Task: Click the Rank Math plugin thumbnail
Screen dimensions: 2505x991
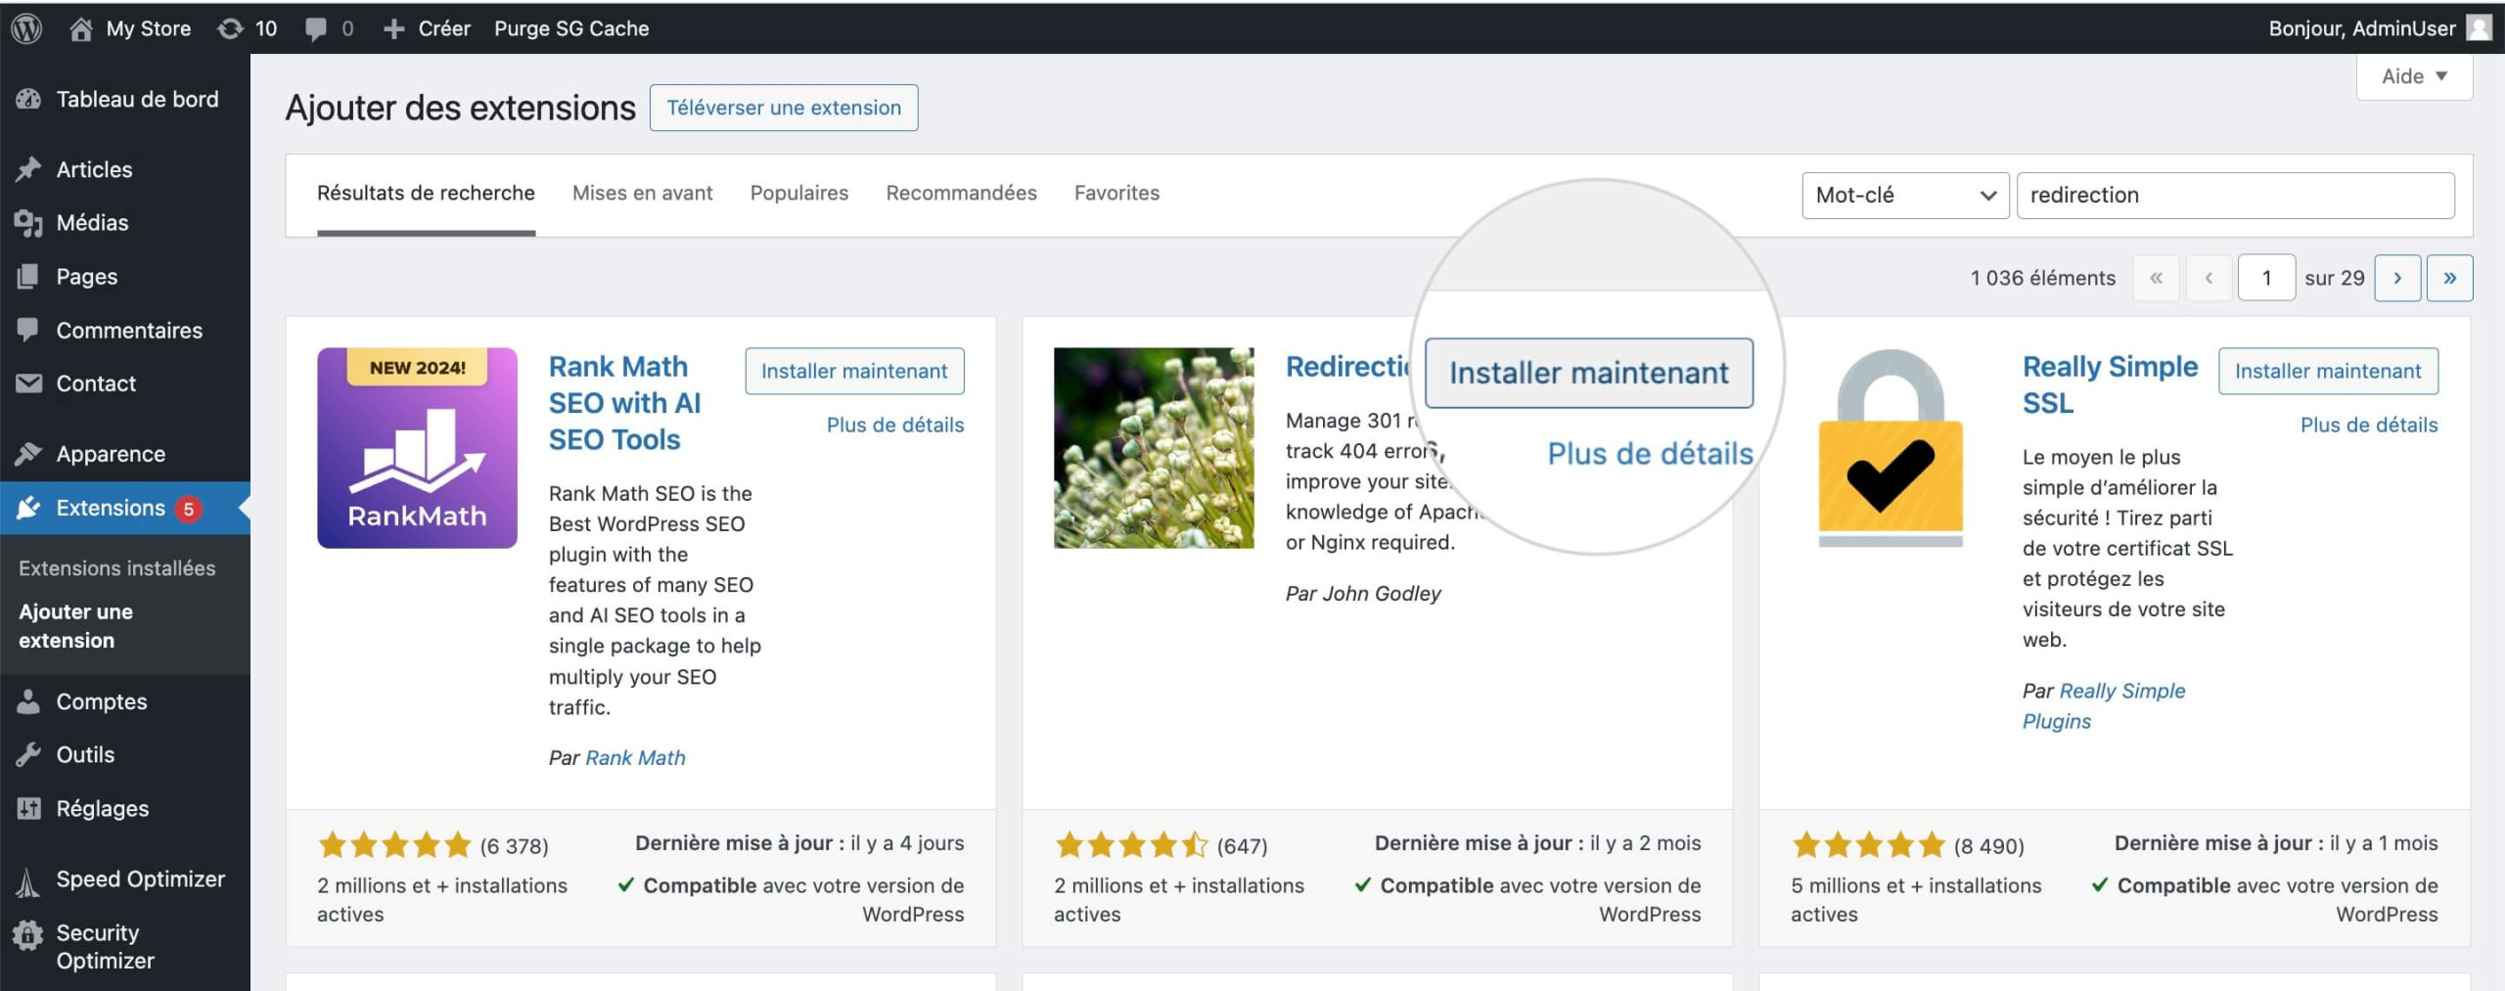Action: point(417,448)
